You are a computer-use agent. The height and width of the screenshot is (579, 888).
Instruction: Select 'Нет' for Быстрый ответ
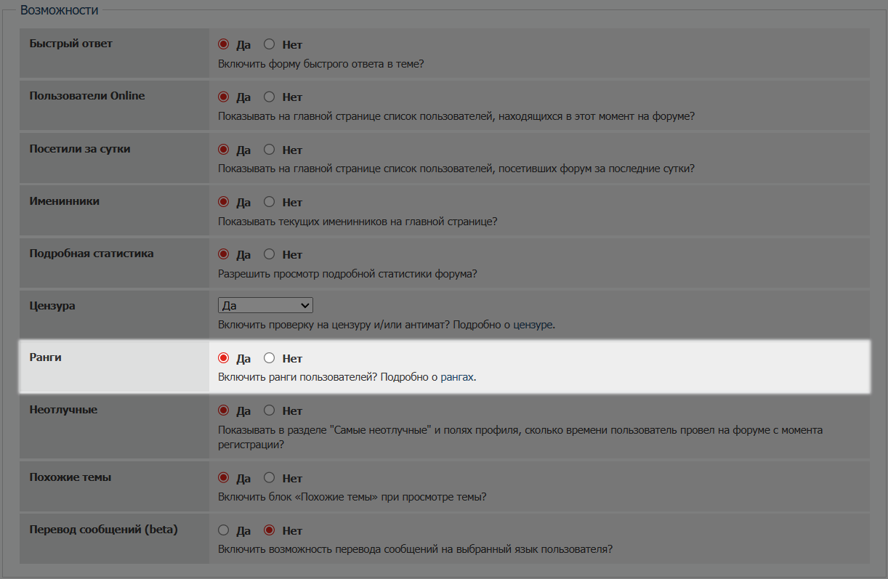(269, 44)
